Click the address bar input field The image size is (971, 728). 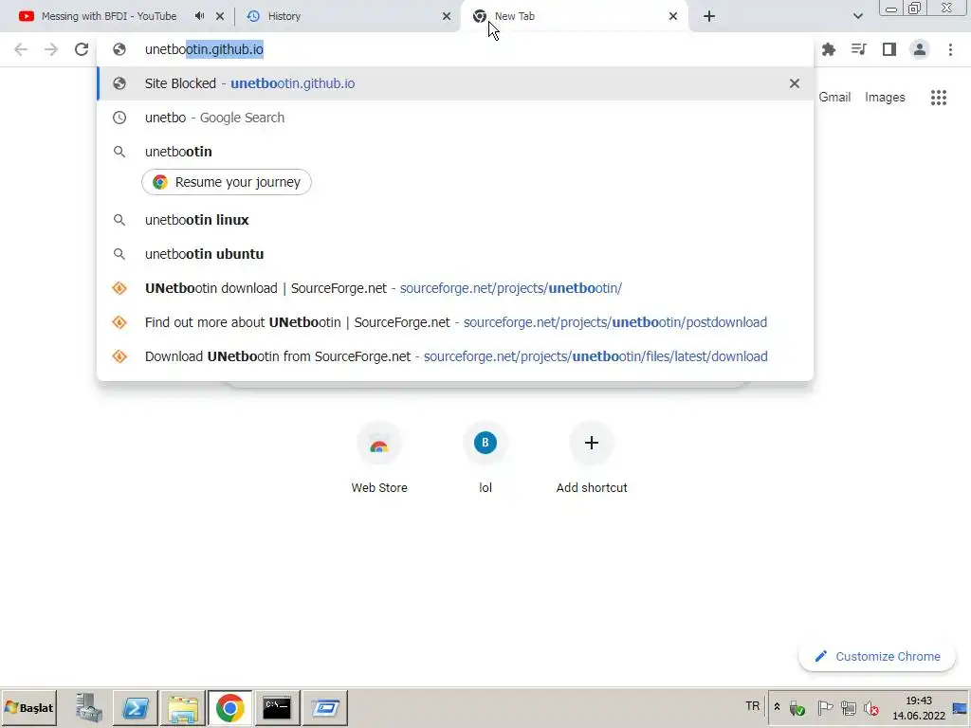(x=454, y=49)
